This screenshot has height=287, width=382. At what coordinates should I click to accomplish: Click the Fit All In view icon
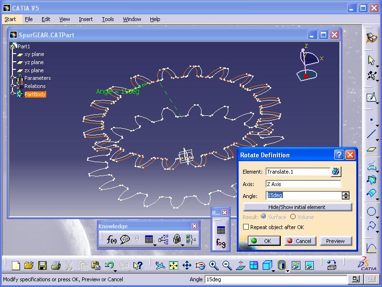173,265
